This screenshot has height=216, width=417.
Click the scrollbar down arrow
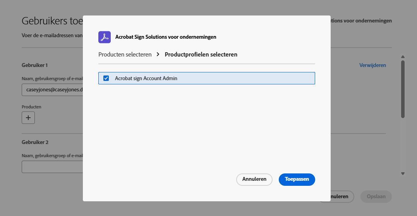[403, 174]
